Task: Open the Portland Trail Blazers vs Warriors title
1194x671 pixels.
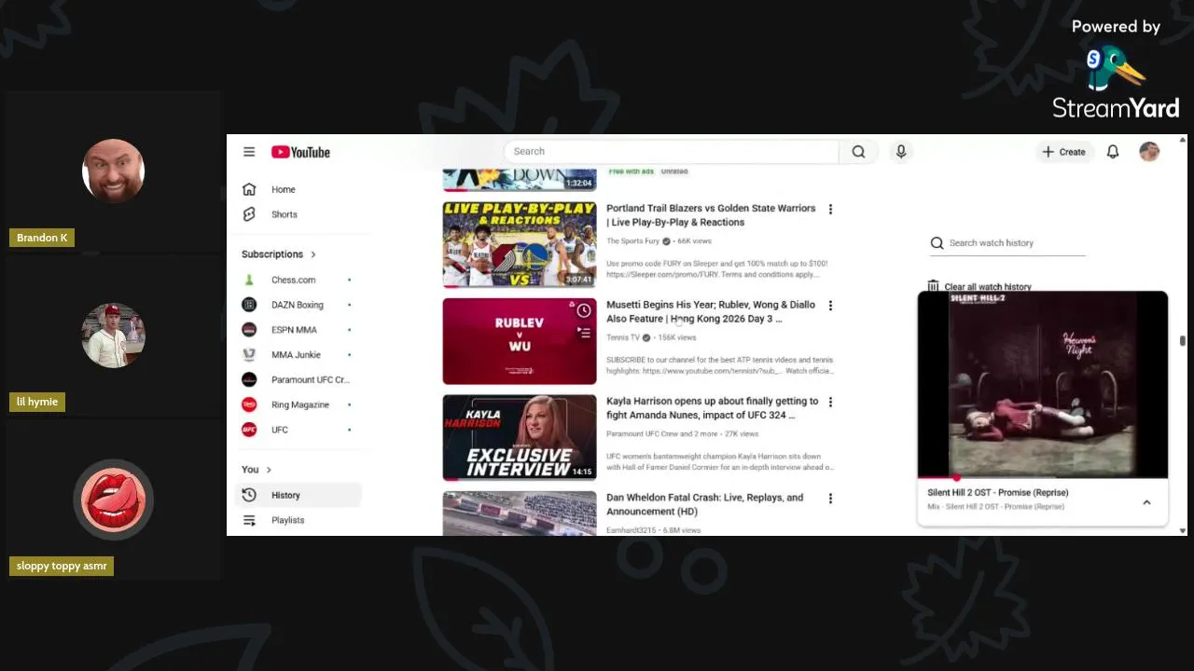Action: click(711, 215)
